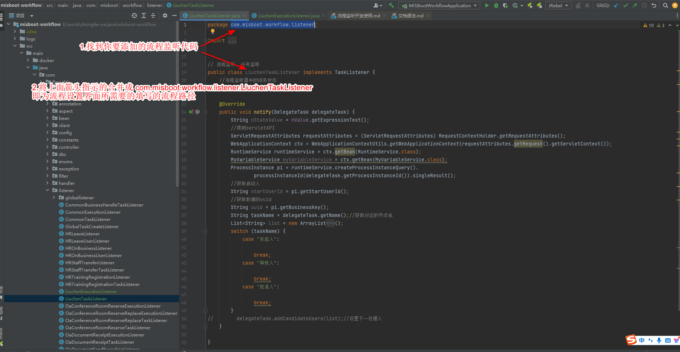Click the intention lightbulb in editor

tap(213, 32)
